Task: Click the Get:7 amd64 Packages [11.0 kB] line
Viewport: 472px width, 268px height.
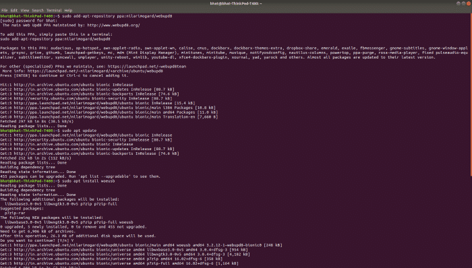Action: 109,112
